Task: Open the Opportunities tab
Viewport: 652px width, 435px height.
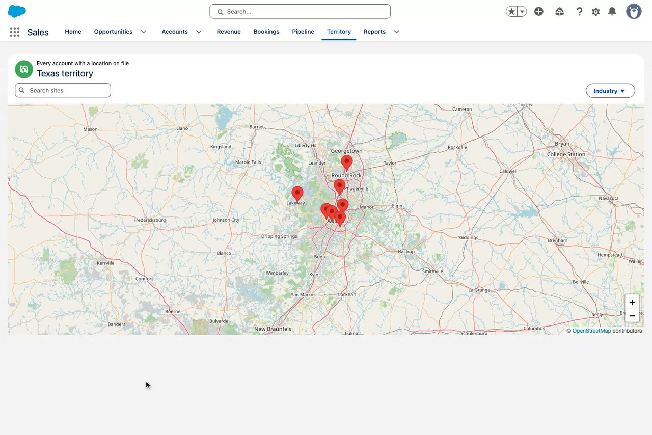Action: [x=113, y=32]
